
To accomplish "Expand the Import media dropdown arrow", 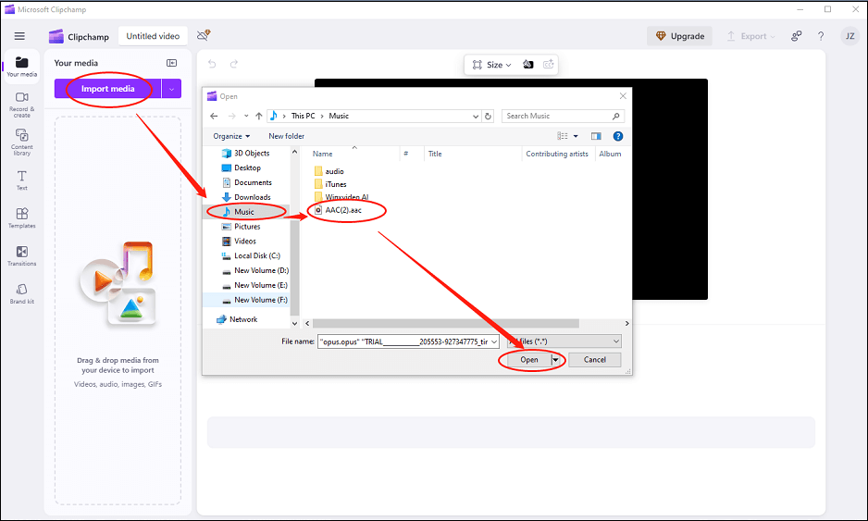I will click(x=171, y=89).
